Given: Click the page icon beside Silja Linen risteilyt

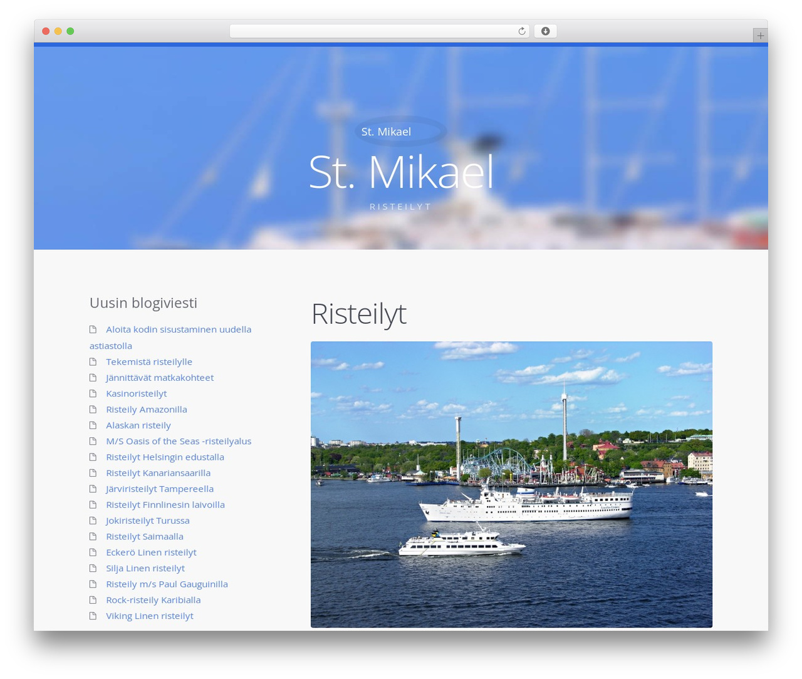Looking at the screenshot, I should (x=93, y=568).
